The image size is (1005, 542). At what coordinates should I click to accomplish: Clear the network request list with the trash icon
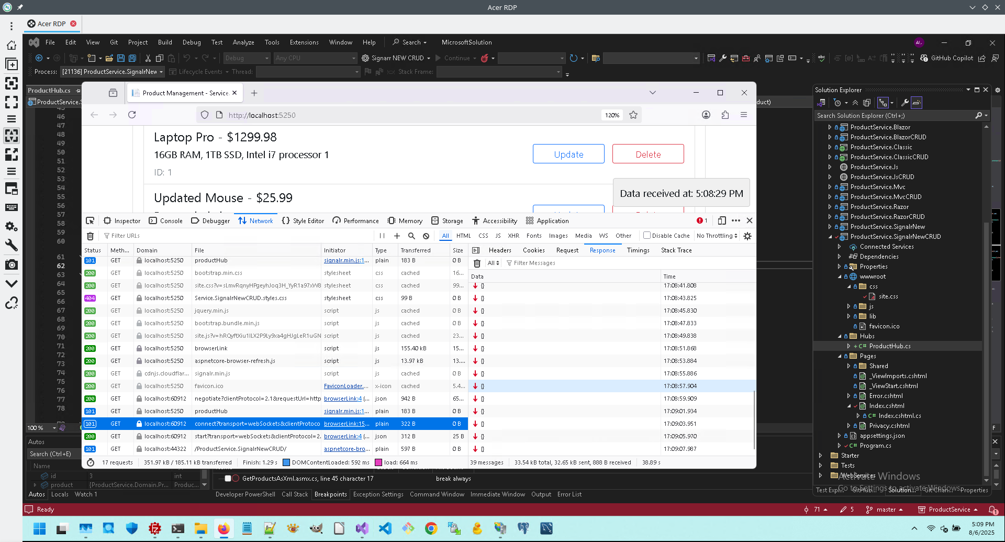click(x=90, y=236)
